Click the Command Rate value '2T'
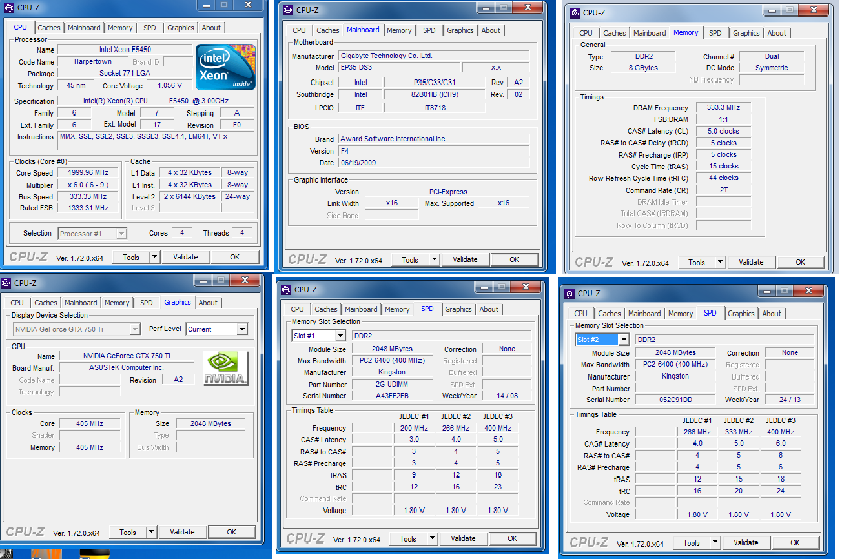The width and height of the screenshot is (842, 559). (x=723, y=190)
